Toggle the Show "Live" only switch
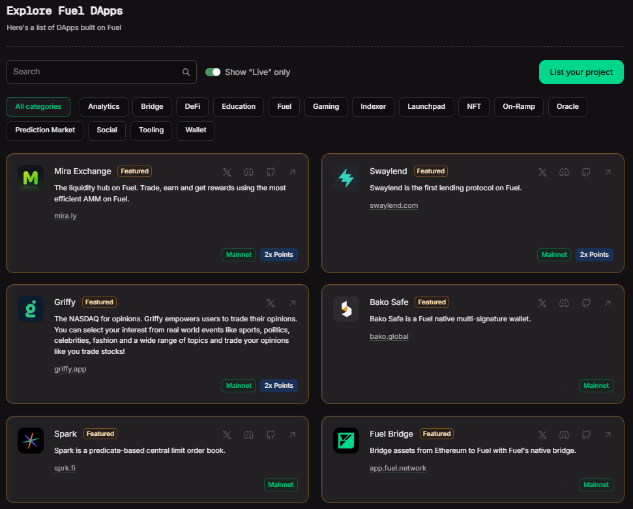633x509 pixels. 213,72
